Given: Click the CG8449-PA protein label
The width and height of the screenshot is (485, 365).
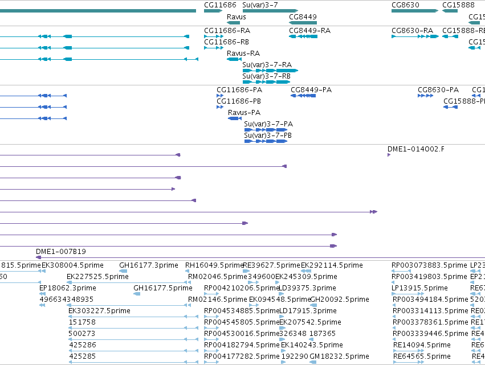Looking at the screenshot, I should (x=311, y=90).
